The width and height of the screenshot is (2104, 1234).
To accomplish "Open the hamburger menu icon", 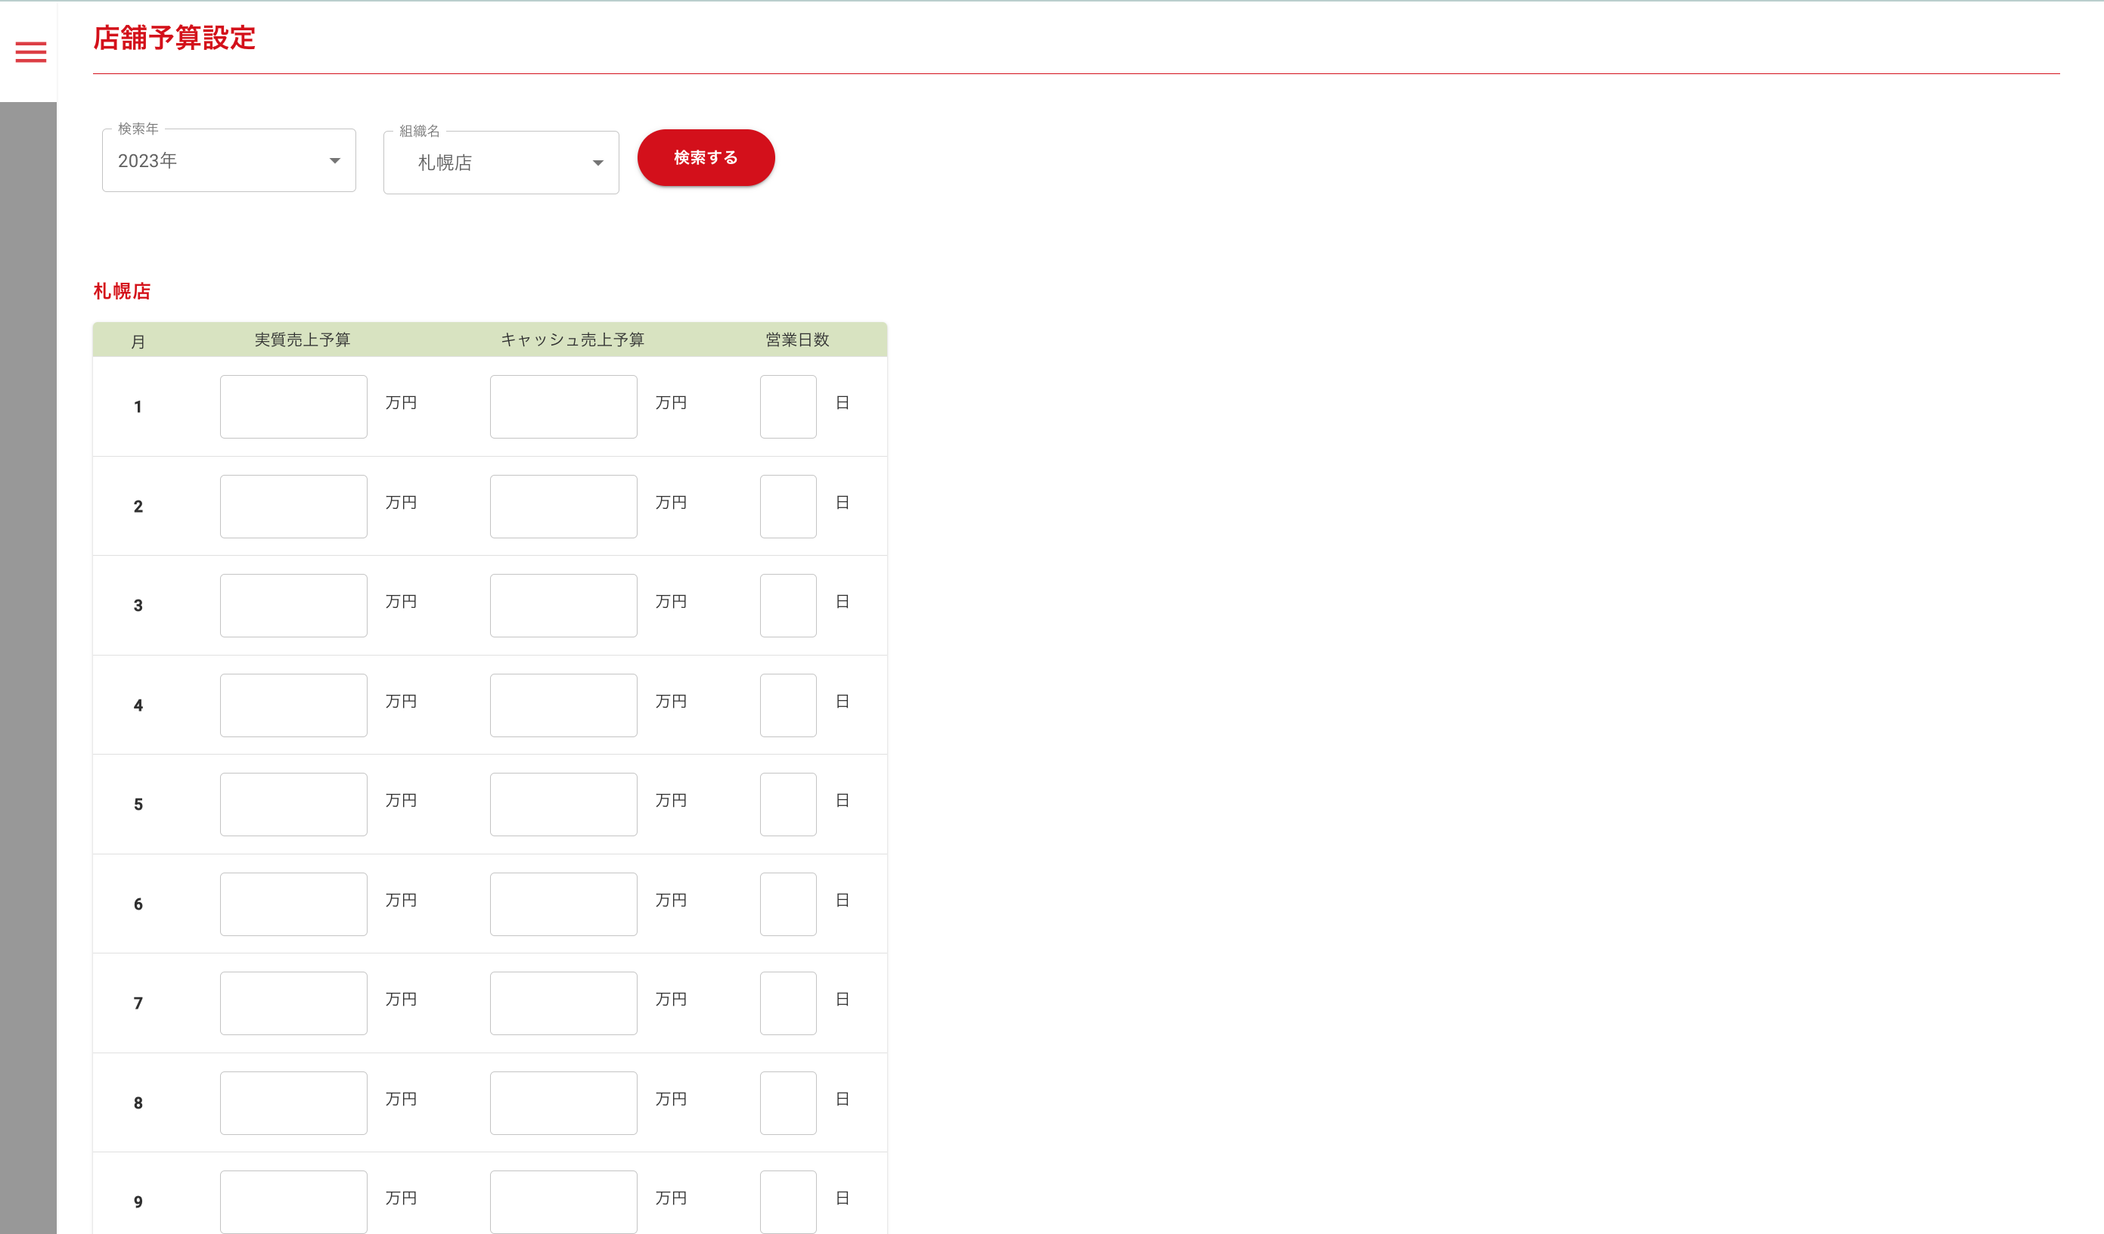I will pyautogui.click(x=31, y=53).
